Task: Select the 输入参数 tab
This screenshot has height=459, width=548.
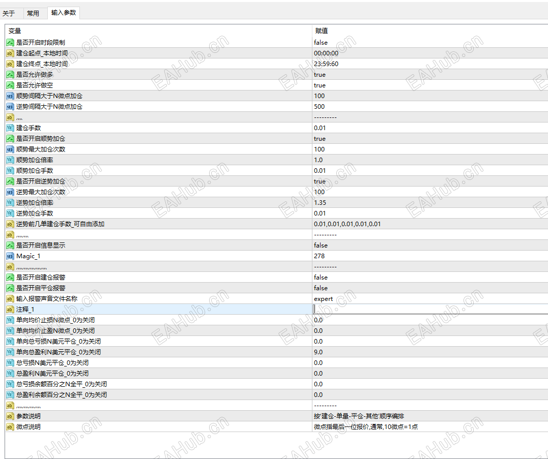Action: tap(64, 13)
